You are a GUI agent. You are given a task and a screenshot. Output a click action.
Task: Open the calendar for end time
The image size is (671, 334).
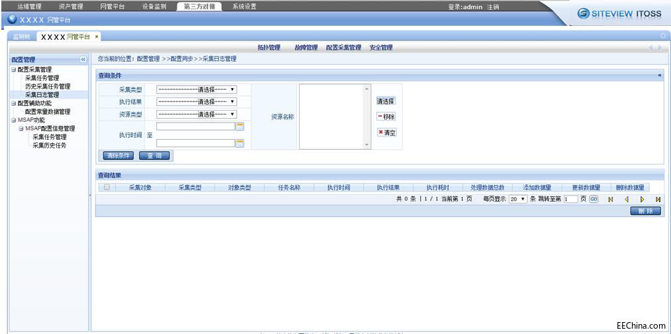[240, 143]
